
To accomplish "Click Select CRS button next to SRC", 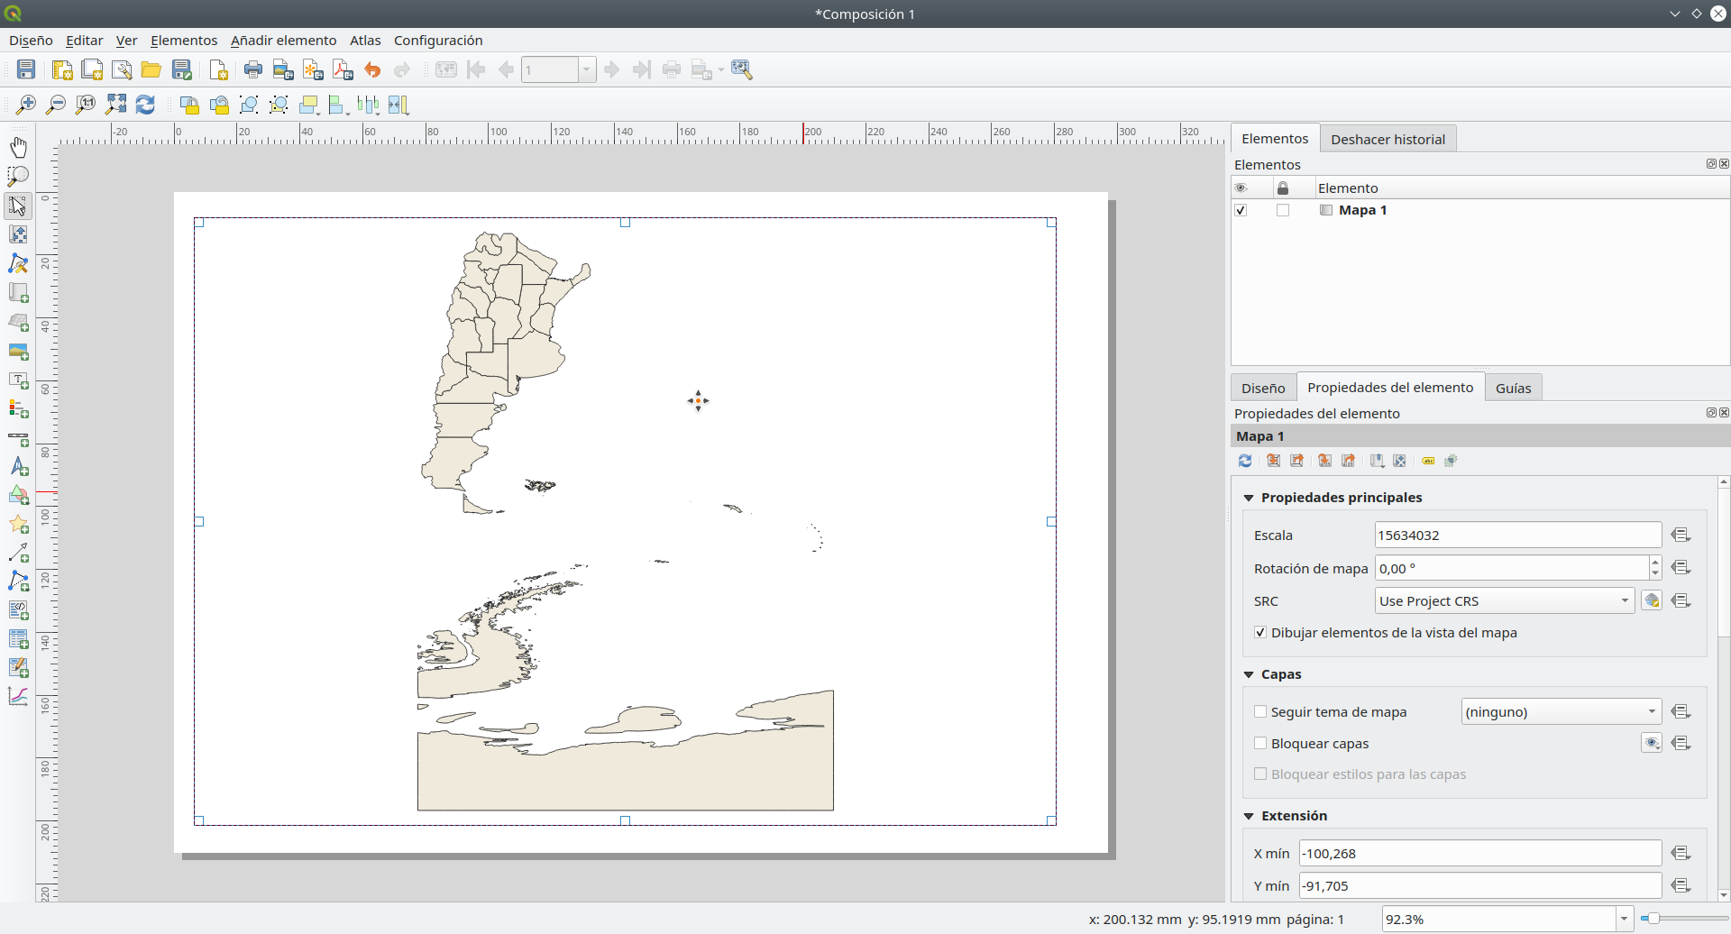I will pos(1652,600).
